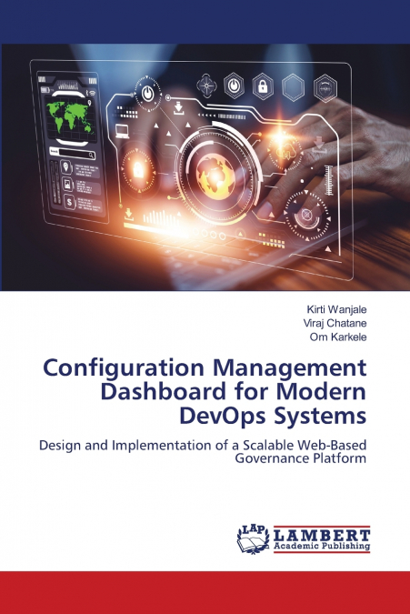Click subtitle 'Design and Implementation of a Scalable Web-Based'

pos(203,446)
